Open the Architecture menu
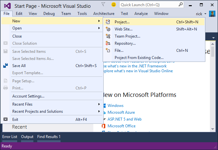Image resolution: width=218 pixels, height=150 pixels. click(x=104, y=14)
